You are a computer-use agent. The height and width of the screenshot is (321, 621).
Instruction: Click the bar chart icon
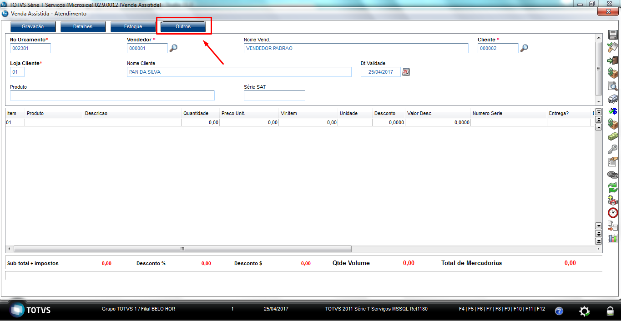point(613,238)
